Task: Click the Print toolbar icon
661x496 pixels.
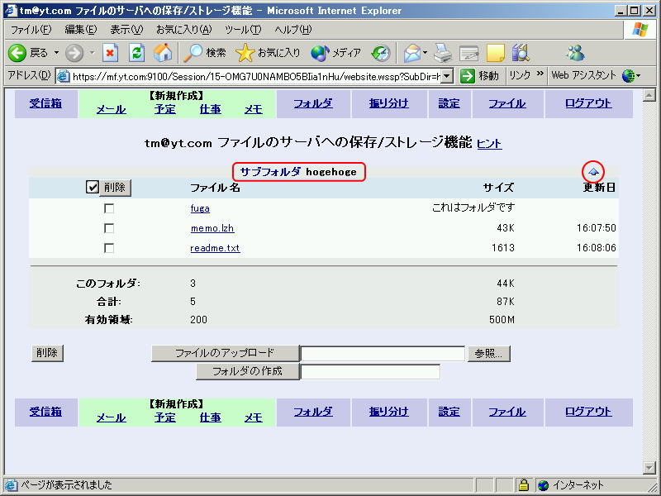Action: tap(443, 53)
